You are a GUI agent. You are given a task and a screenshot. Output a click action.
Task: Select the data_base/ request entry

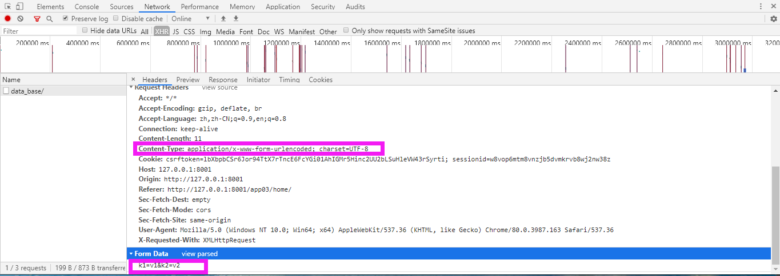(63, 91)
